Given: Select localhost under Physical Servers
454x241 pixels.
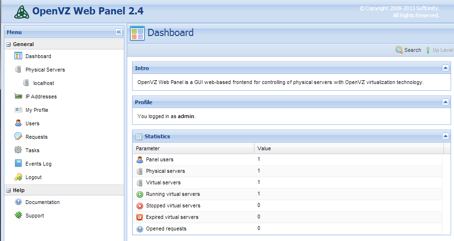Looking at the screenshot, I should click(x=43, y=84).
